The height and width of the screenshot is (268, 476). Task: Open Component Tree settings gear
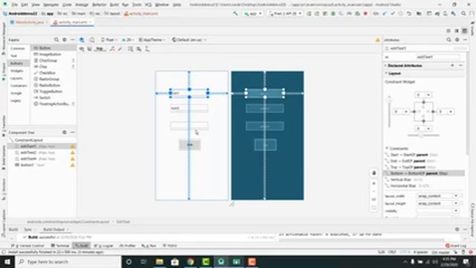coord(65,133)
